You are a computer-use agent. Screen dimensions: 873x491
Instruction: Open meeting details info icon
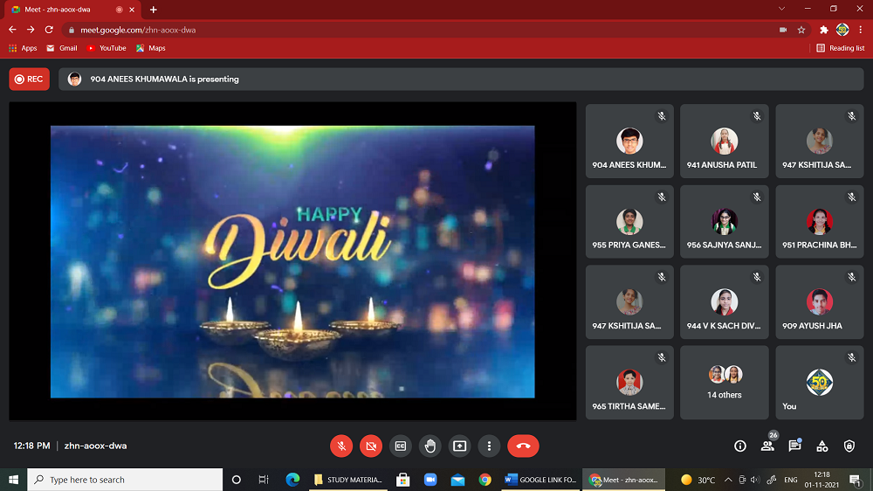(740, 446)
